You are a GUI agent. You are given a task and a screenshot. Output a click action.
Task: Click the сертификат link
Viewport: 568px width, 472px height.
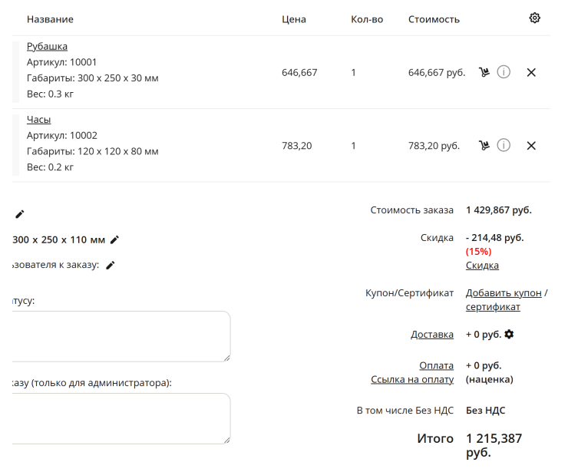(493, 306)
